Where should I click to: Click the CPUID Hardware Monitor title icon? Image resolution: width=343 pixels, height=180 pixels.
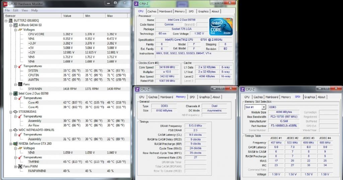(x=5, y=4)
